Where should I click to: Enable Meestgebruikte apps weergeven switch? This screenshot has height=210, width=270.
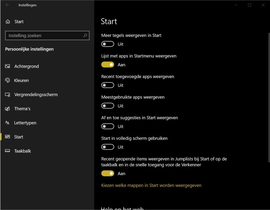click(x=108, y=106)
